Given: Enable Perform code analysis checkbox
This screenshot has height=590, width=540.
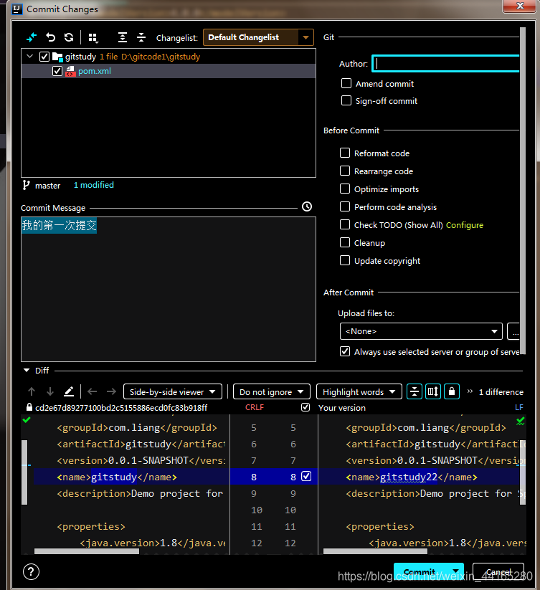Looking at the screenshot, I should click(x=345, y=206).
